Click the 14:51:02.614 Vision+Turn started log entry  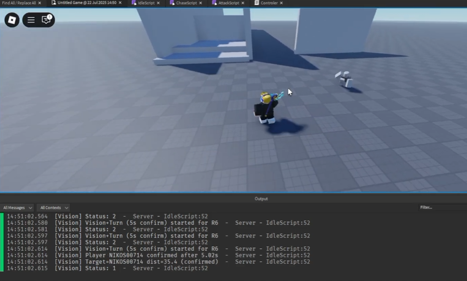[159, 249]
